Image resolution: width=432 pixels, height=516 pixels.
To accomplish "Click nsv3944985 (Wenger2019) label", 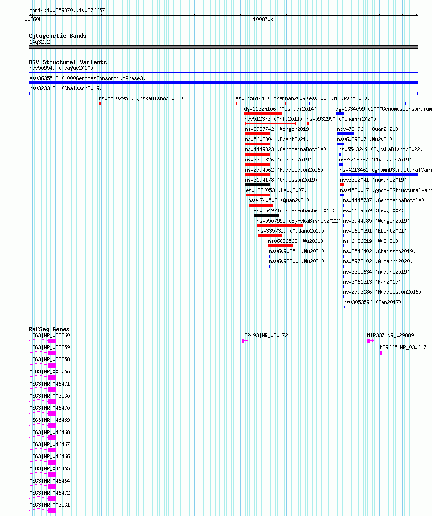I will [x=376, y=221].
